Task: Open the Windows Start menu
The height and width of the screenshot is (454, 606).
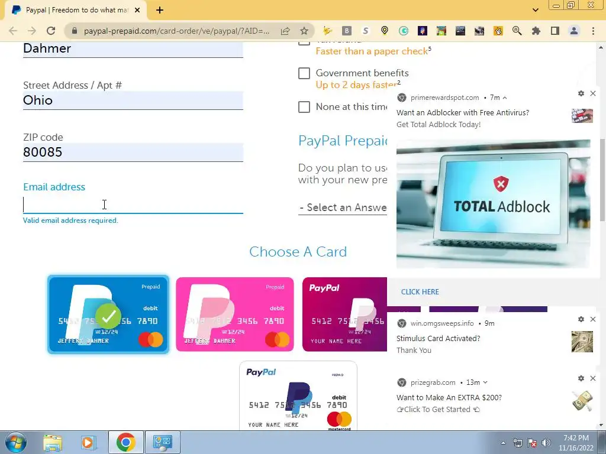Action: coord(15,442)
